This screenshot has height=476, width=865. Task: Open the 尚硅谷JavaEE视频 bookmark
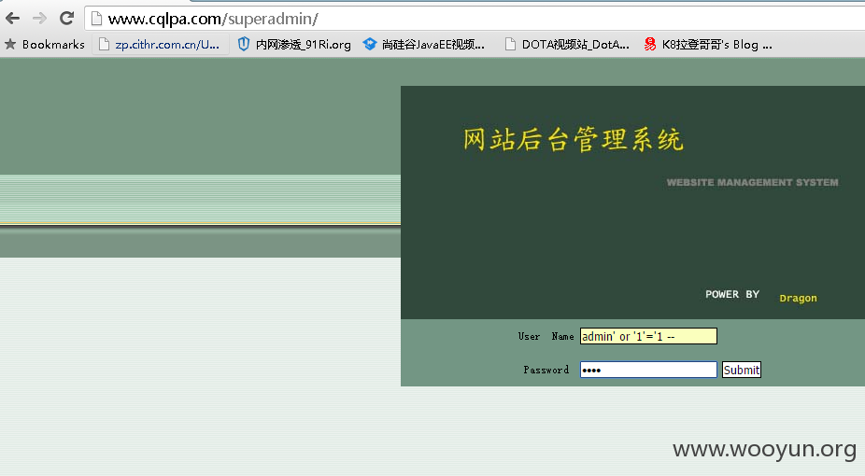[424, 45]
